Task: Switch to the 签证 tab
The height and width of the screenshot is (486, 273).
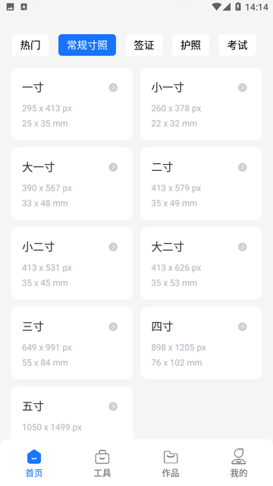Action: 144,46
